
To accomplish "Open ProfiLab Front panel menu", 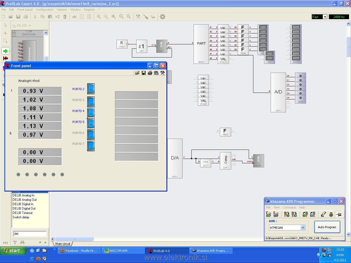I will pyautogui.click(x=25, y=10).
